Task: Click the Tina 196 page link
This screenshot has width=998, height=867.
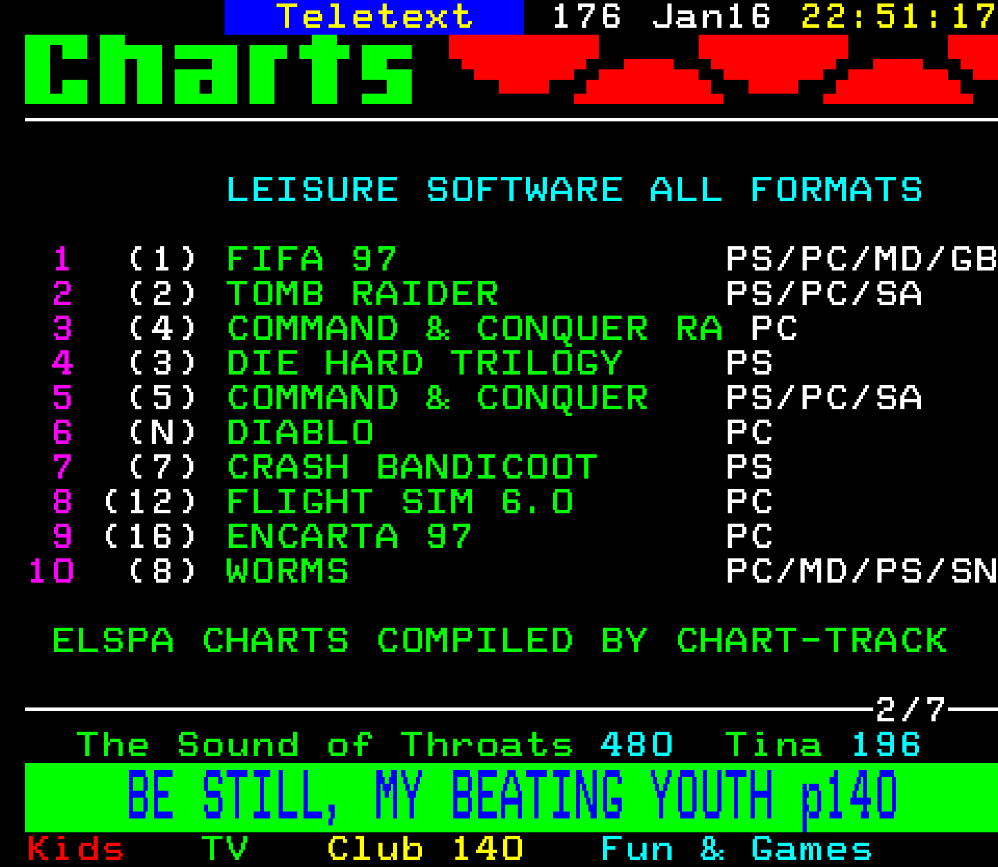Action: point(823,745)
